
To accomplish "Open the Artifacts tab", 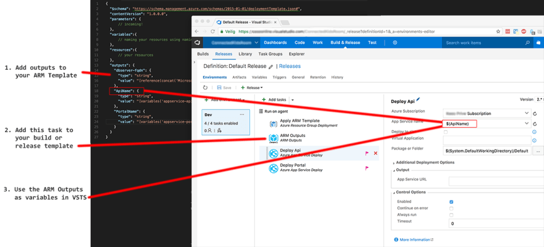I will [239, 77].
